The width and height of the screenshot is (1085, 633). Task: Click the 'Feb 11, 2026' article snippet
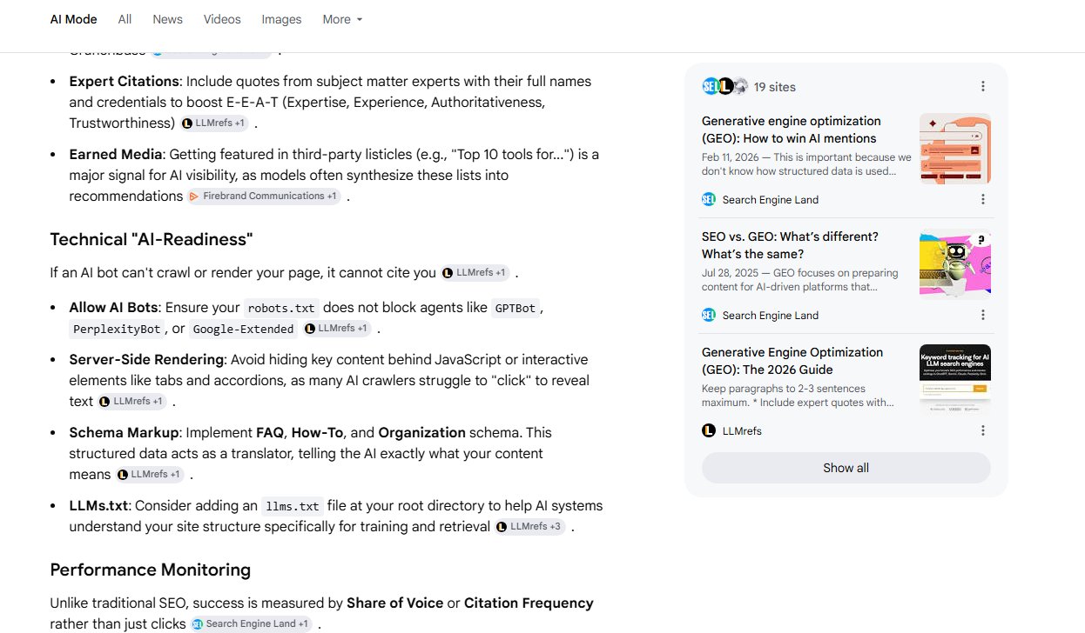pyautogui.click(x=806, y=164)
